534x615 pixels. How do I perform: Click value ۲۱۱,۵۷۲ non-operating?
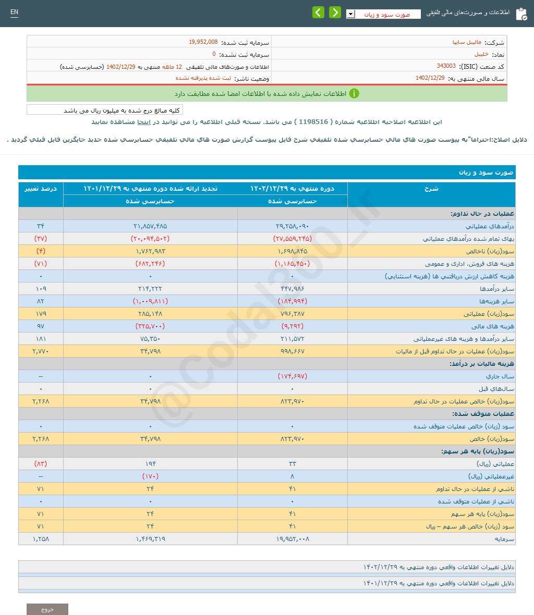pyautogui.click(x=293, y=339)
